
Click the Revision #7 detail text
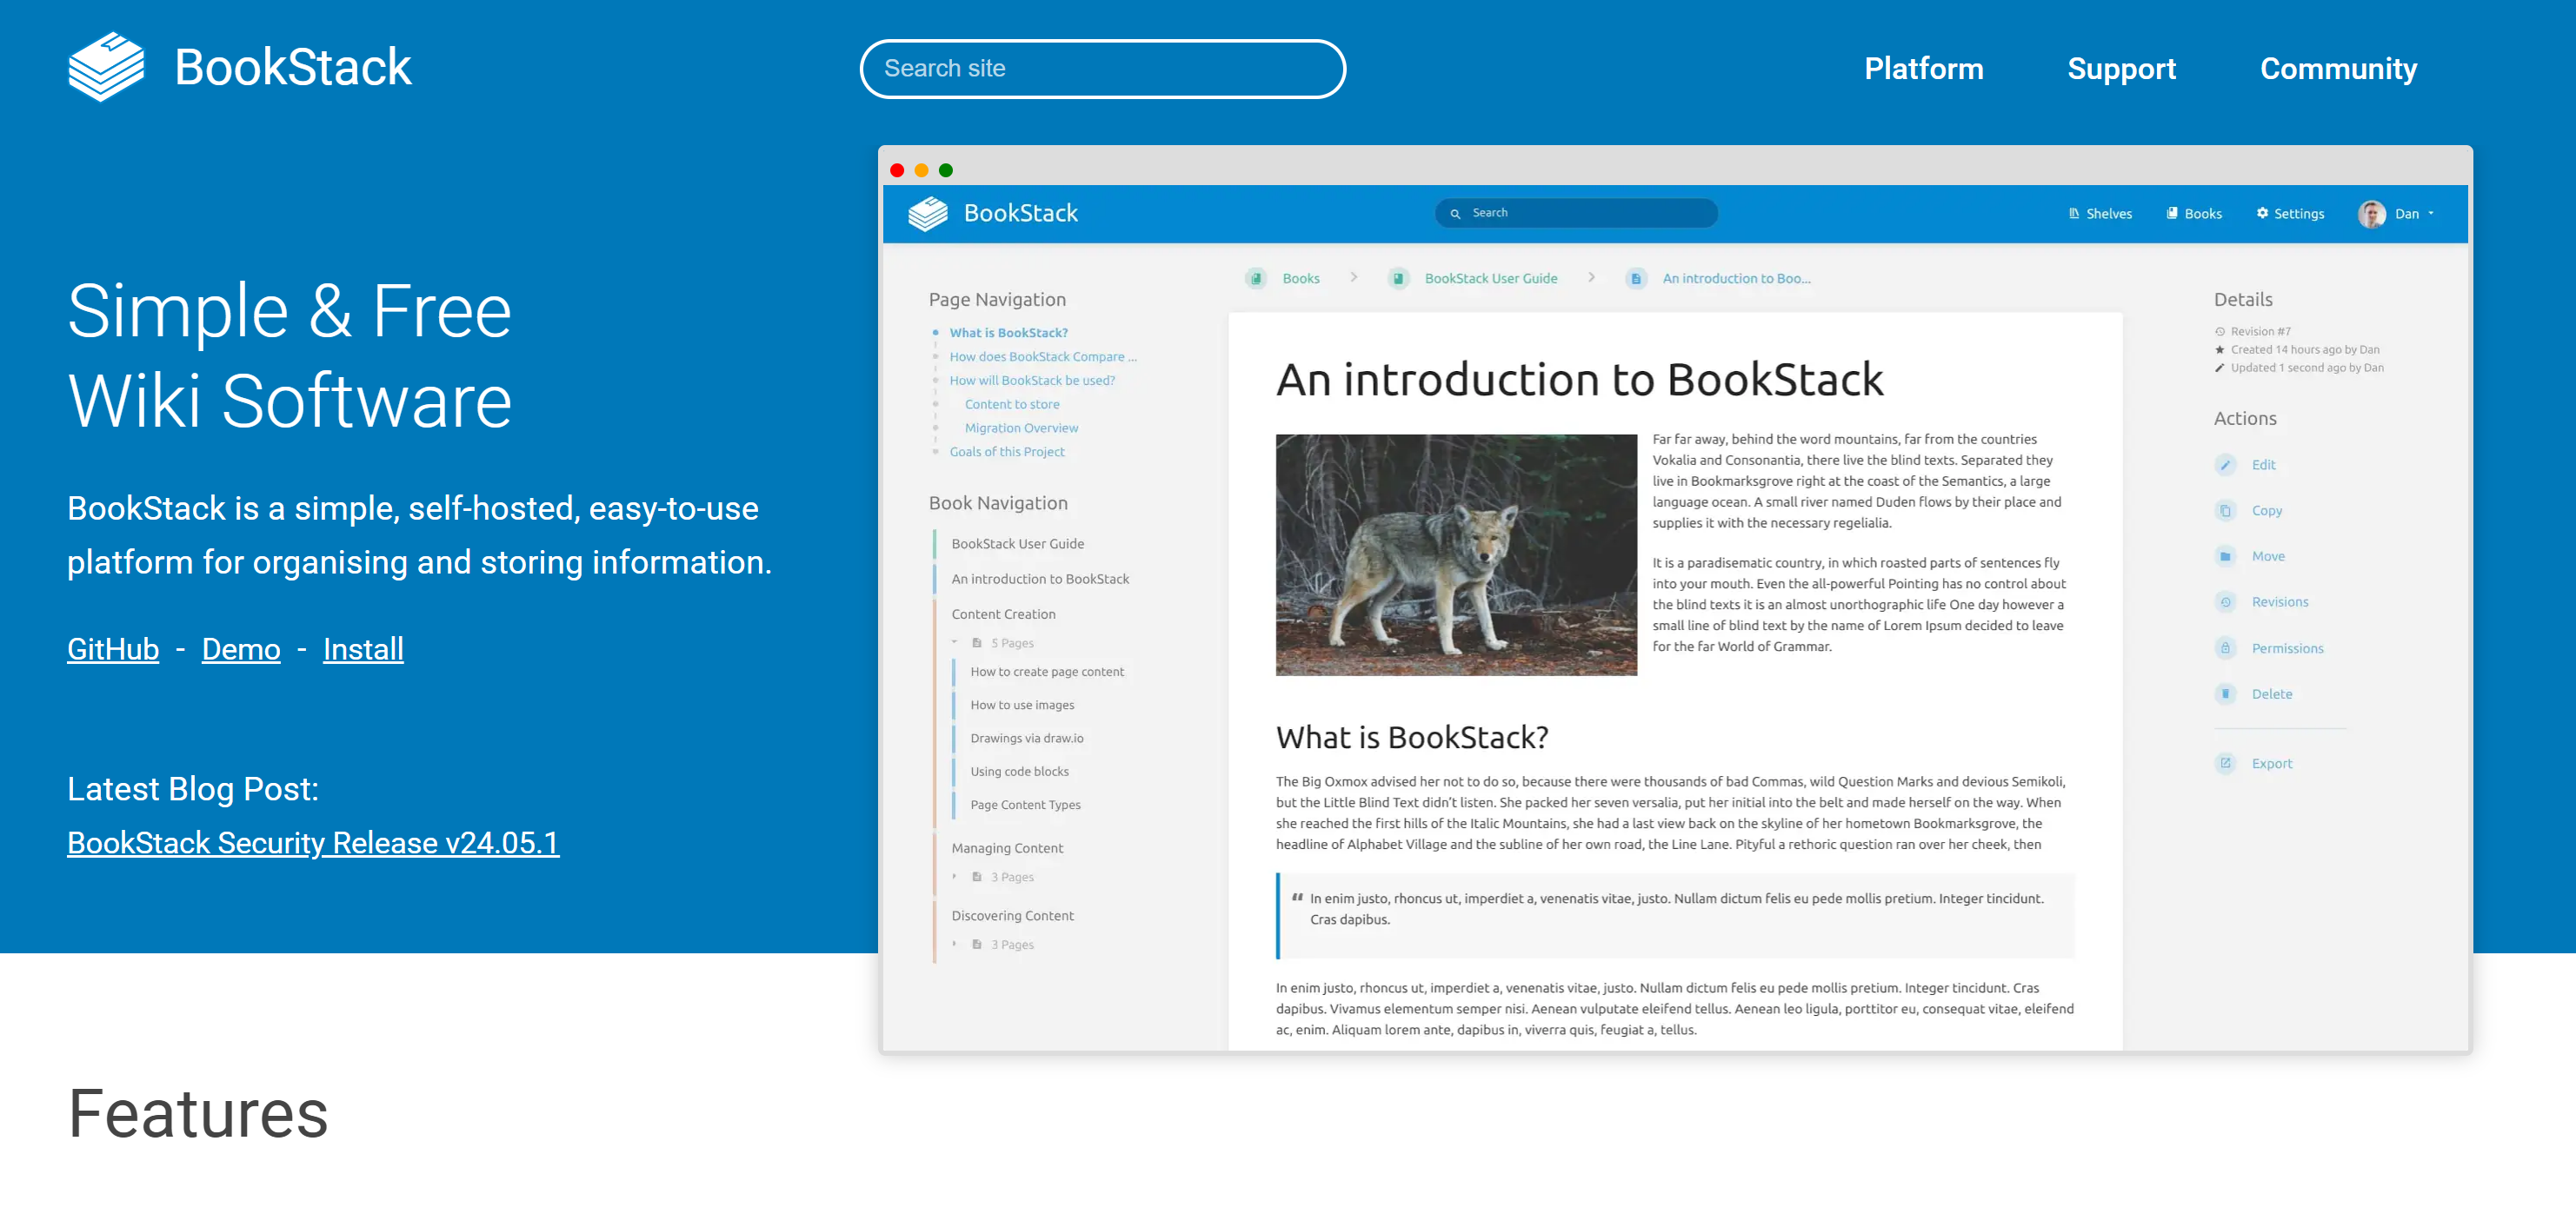click(x=2260, y=332)
